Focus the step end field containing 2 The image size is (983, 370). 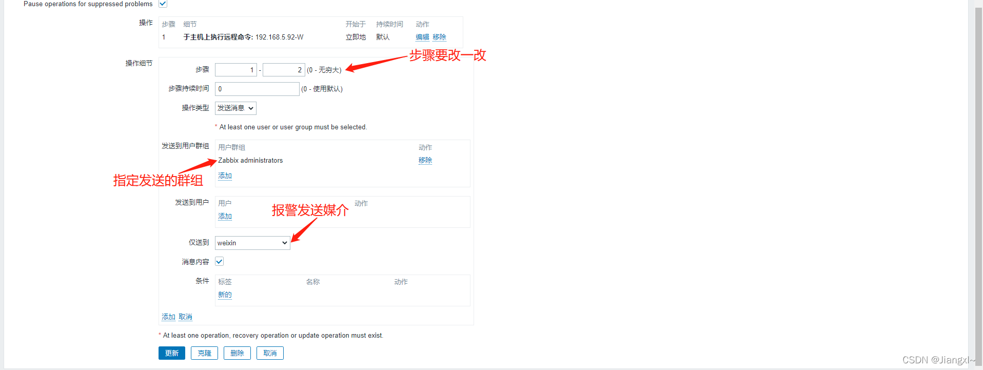coord(284,70)
